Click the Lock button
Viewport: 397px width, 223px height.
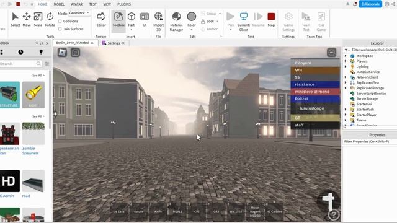(208, 21)
